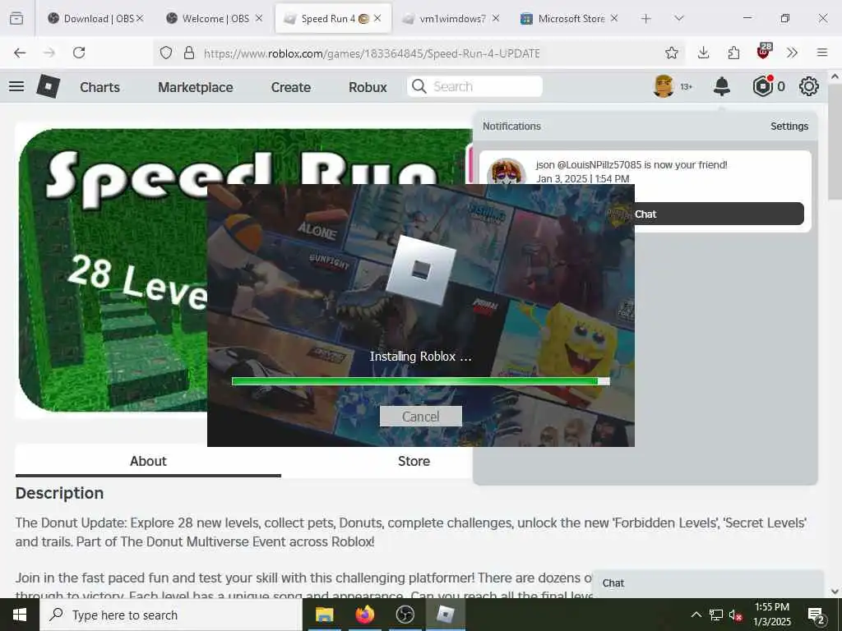This screenshot has width=842, height=631.
Task: Open File Explorer from taskbar
Action: [324, 615]
